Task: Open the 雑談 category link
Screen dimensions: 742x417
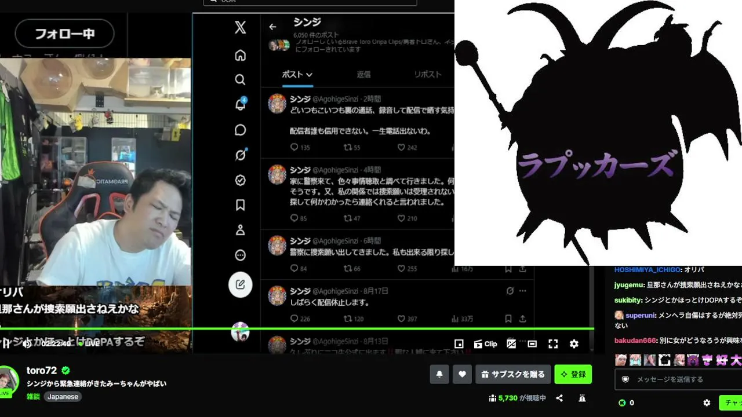Action: click(x=33, y=397)
